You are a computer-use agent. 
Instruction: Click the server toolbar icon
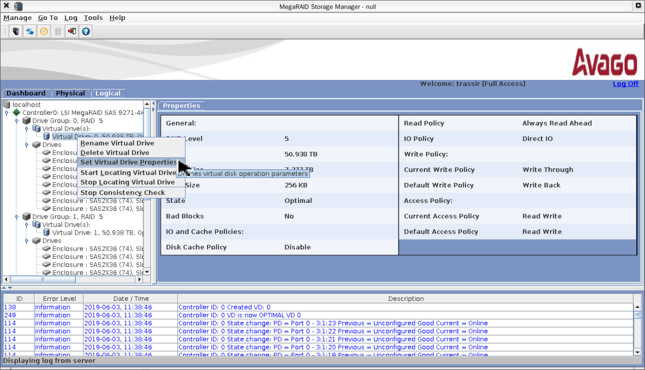click(16, 32)
